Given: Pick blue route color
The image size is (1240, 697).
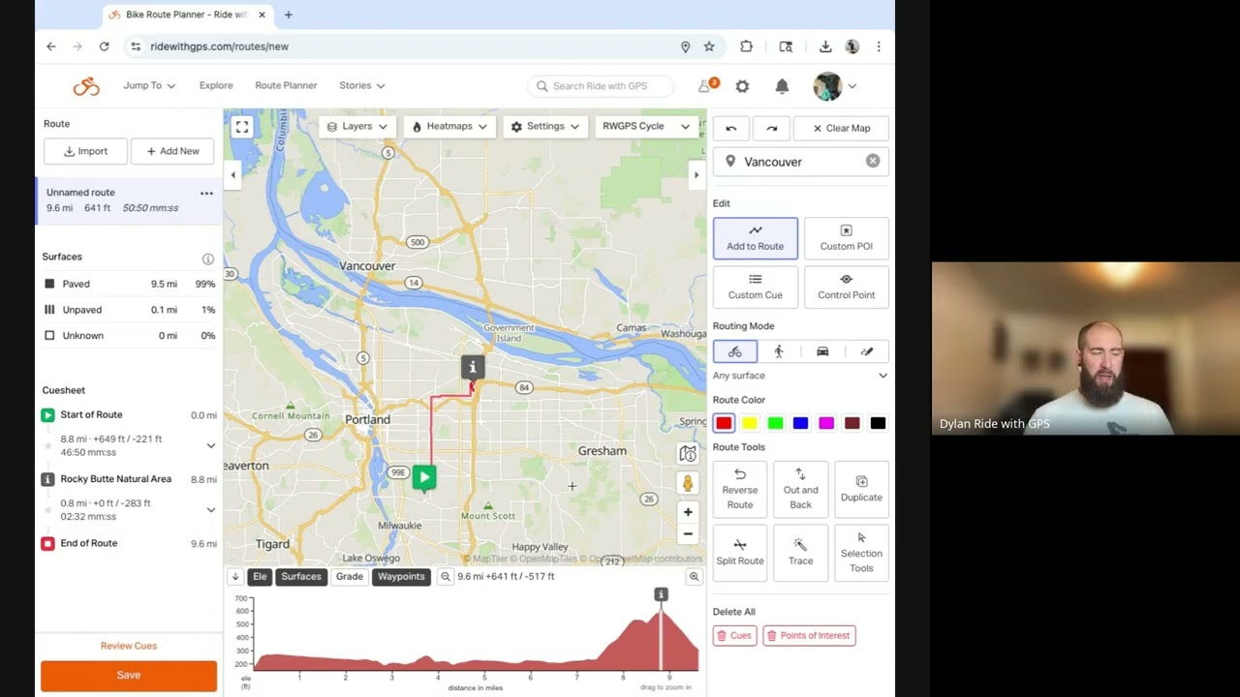Looking at the screenshot, I should tap(800, 423).
